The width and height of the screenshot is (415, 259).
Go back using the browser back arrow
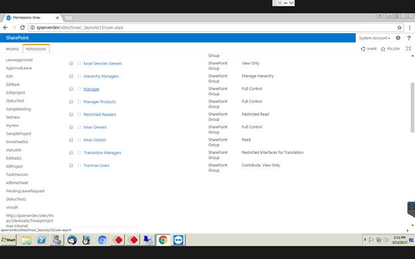[x=5, y=27]
